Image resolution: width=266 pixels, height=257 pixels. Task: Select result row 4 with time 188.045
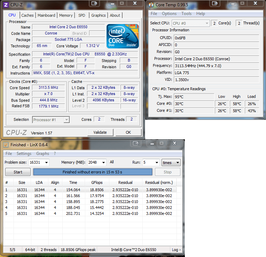click(90, 208)
